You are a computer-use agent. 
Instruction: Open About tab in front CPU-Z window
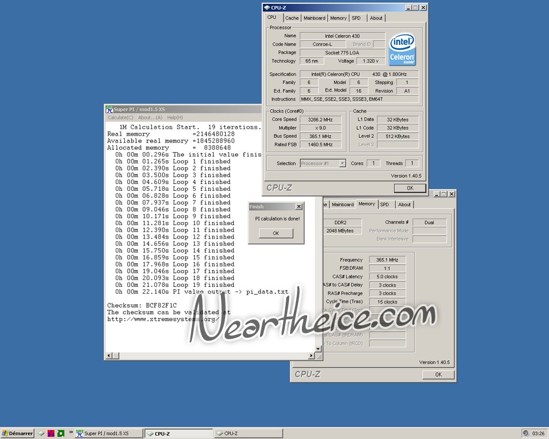click(376, 18)
